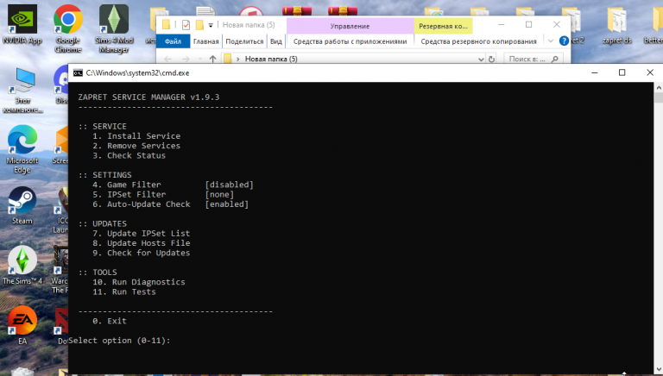The width and height of the screenshot is (663, 376).
Task: Click the Explorer search box
Action: pos(533,60)
